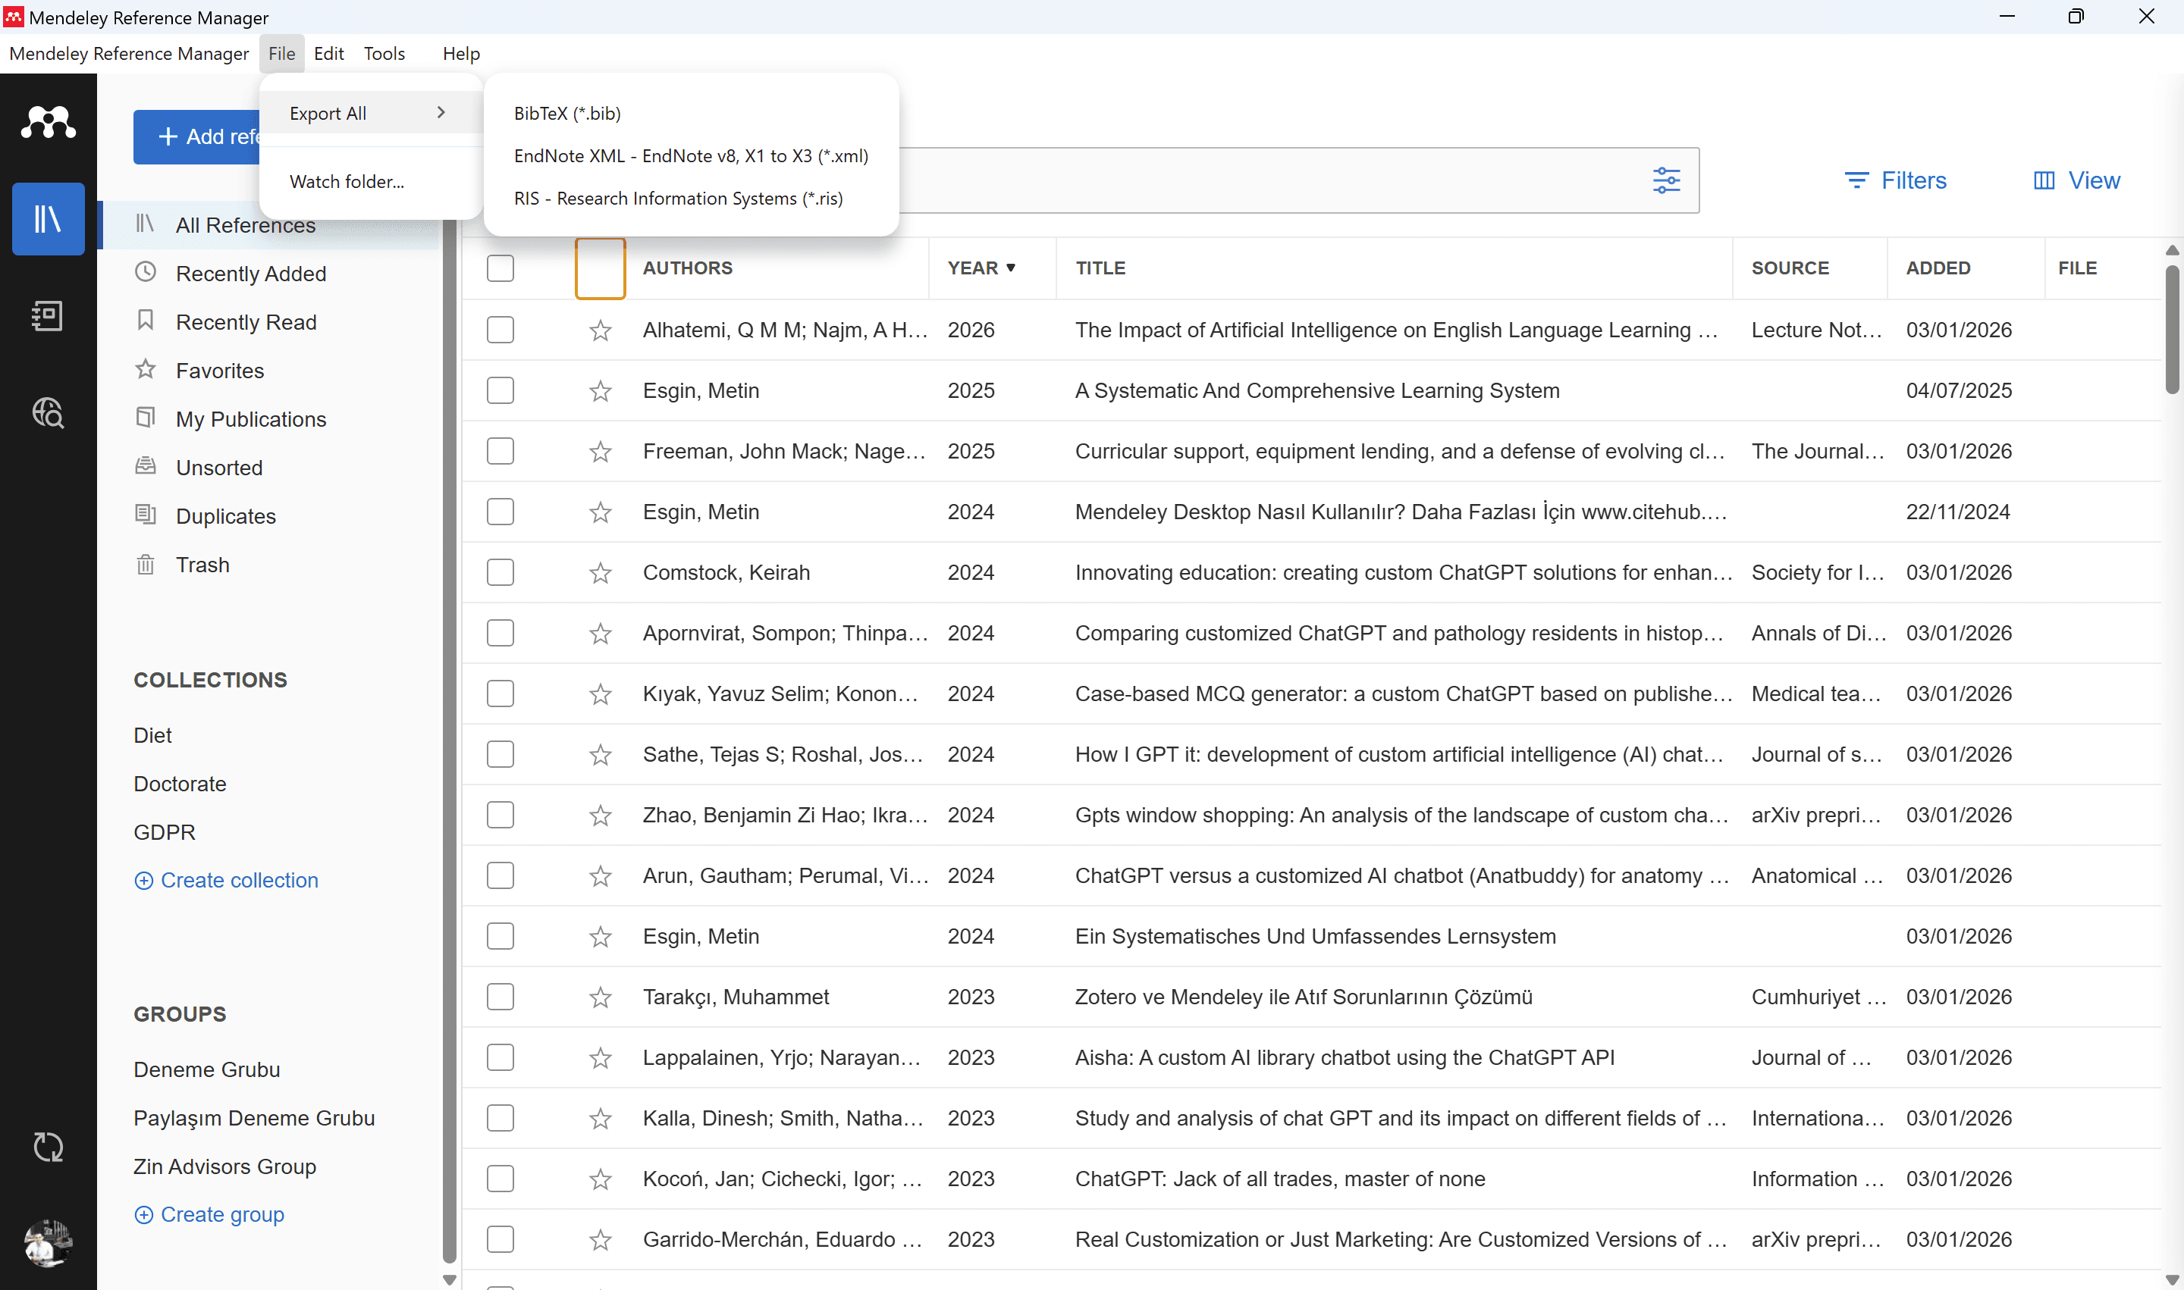Image resolution: width=2184 pixels, height=1290 pixels.
Task: Click the Mendeley logo in the sidebar
Action: pyautogui.click(x=48, y=123)
